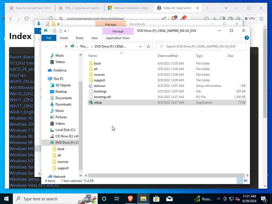Select the bootmgr file row

[x=167, y=91]
